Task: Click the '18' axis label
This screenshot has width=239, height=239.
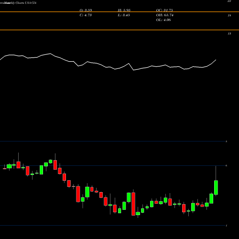Action: (x=229, y=16)
